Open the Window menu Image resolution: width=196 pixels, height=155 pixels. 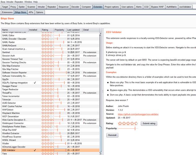pyautogui.click(x=28, y=2)
